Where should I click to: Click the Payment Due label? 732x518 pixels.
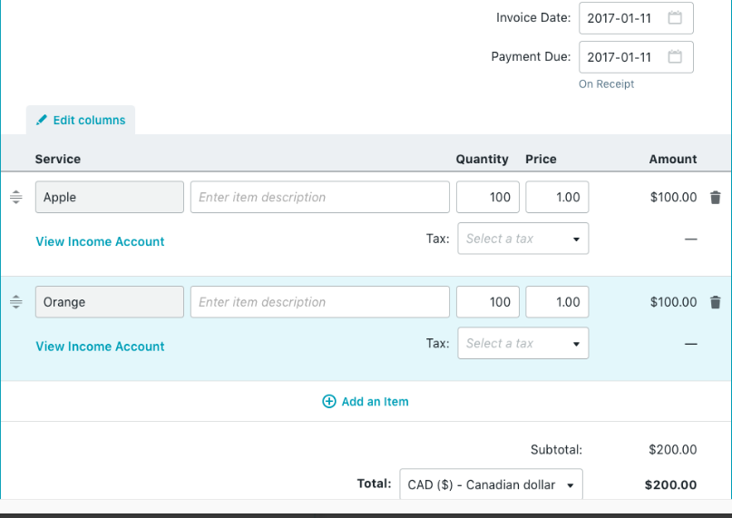click(531, 56)
